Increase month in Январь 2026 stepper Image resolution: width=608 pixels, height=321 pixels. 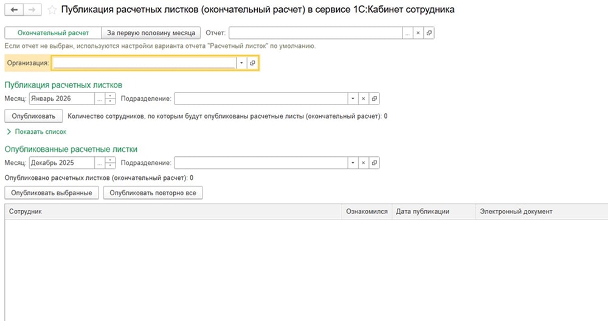click(111, 96)
